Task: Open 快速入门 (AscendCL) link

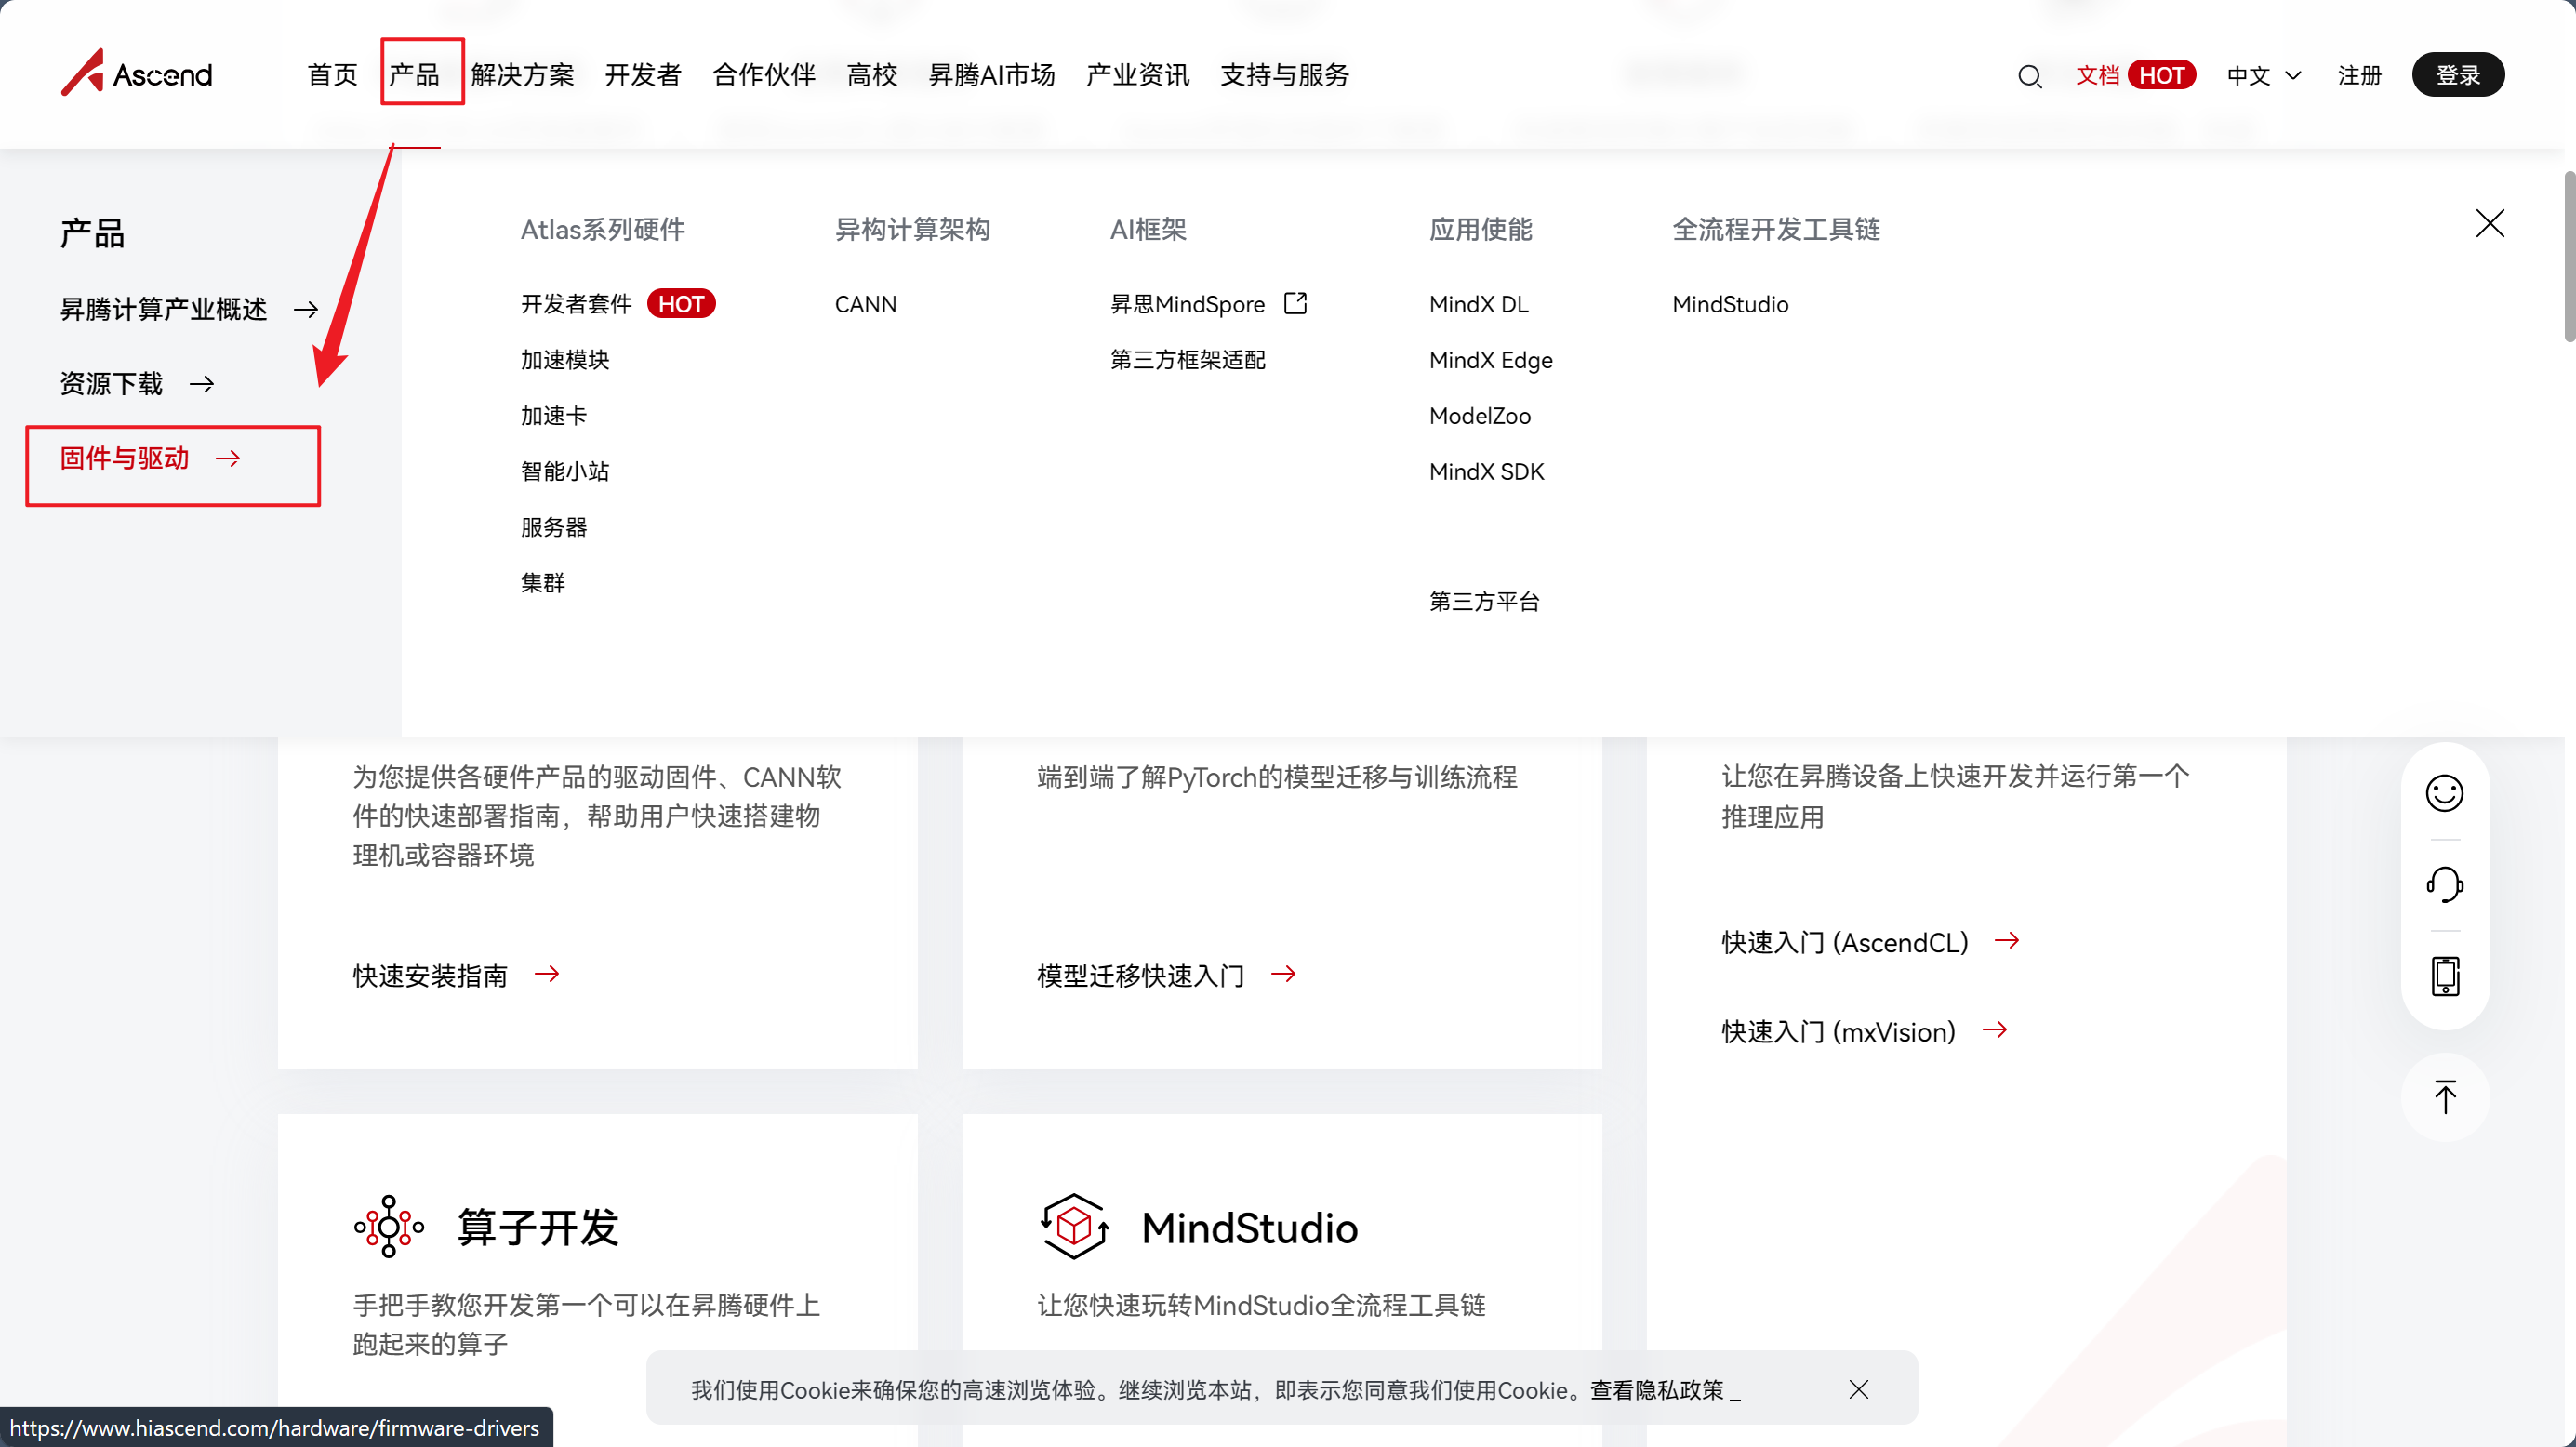Action: click(x=1844, y=942)
